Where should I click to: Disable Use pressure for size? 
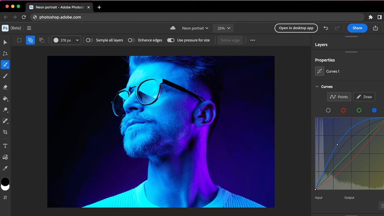tap(171, 40)
